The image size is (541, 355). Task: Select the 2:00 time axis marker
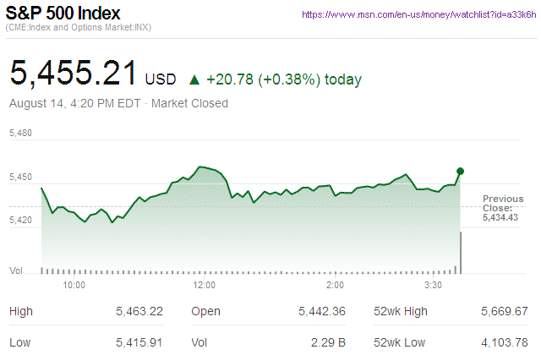[x=335, y=285]
